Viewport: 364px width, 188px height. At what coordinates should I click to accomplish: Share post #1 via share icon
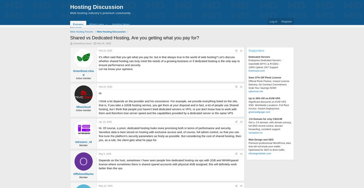point(236,51)
